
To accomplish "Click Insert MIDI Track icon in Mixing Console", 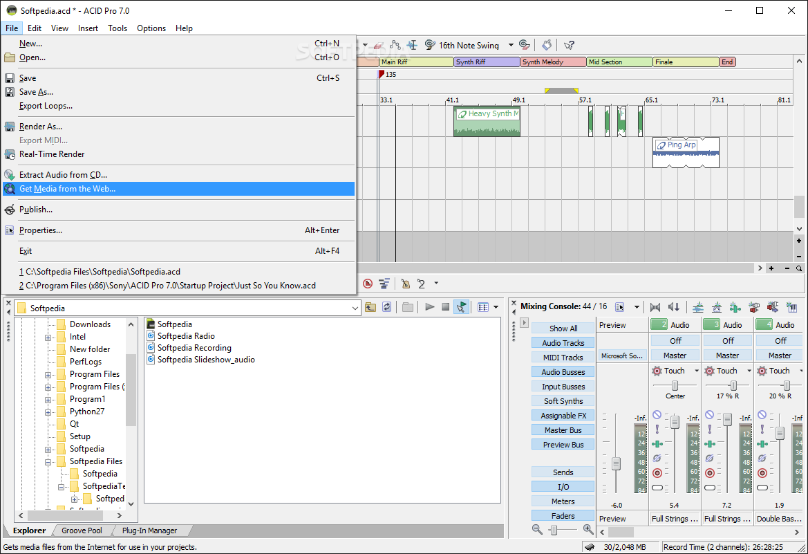I will click(717, 308).
